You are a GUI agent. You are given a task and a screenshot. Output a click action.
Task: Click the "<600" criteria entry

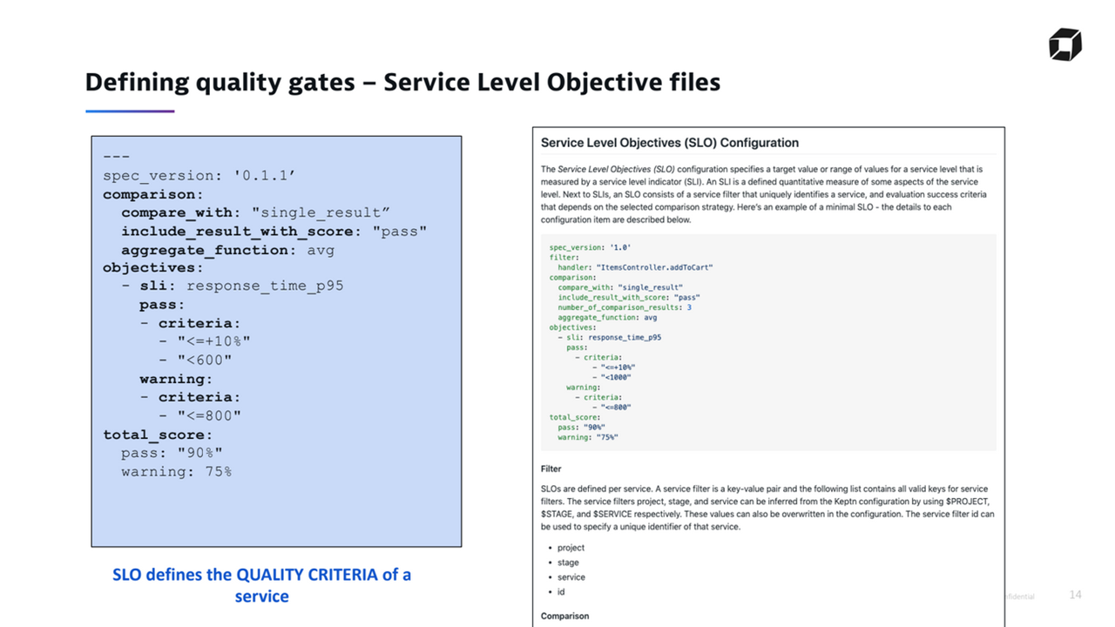(205, 360)
